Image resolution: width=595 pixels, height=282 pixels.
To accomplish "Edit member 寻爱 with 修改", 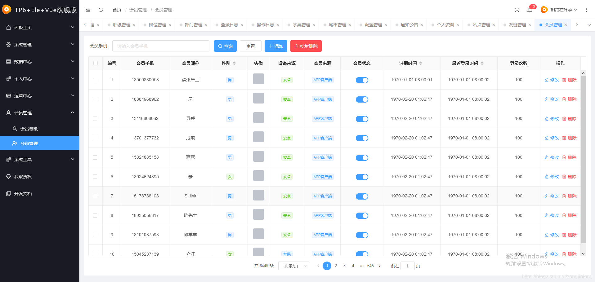I will tap(552, 119).
